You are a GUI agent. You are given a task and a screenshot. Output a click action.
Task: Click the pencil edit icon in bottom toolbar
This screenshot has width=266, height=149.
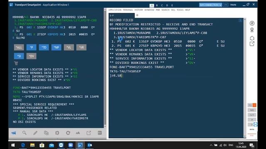(35, 133)
